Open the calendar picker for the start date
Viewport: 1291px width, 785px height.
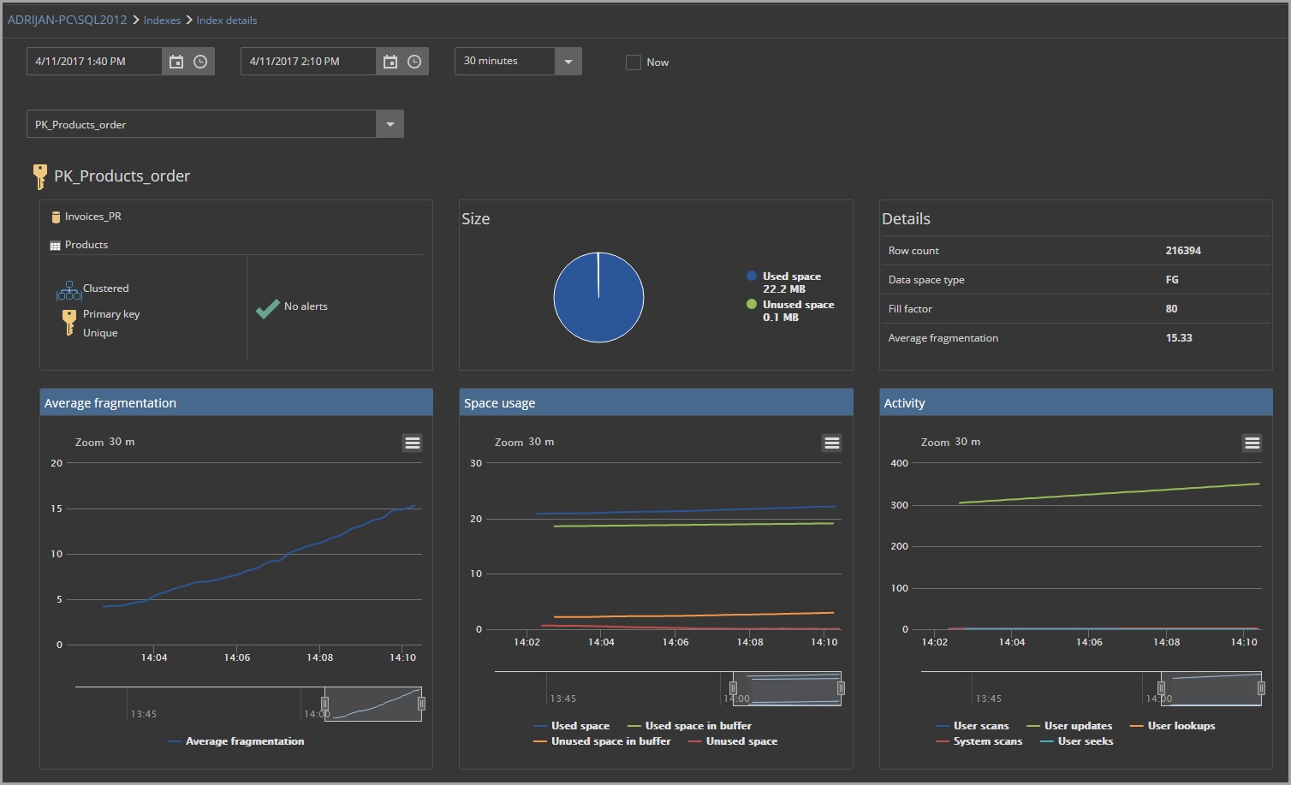[x=176, y=61]
